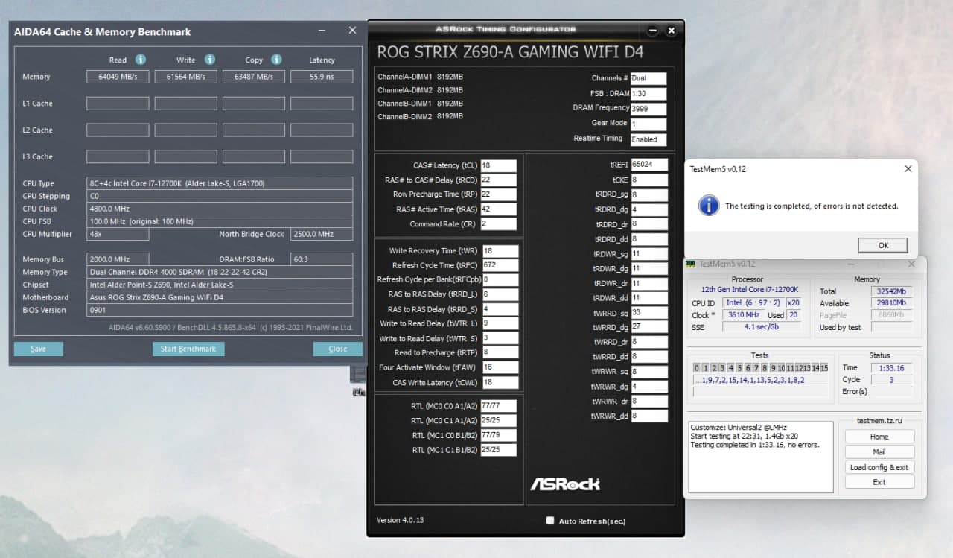Select the Write Recovery Time (tWR) field
This screenshot has height=558, width=953.
pos(500,251)
